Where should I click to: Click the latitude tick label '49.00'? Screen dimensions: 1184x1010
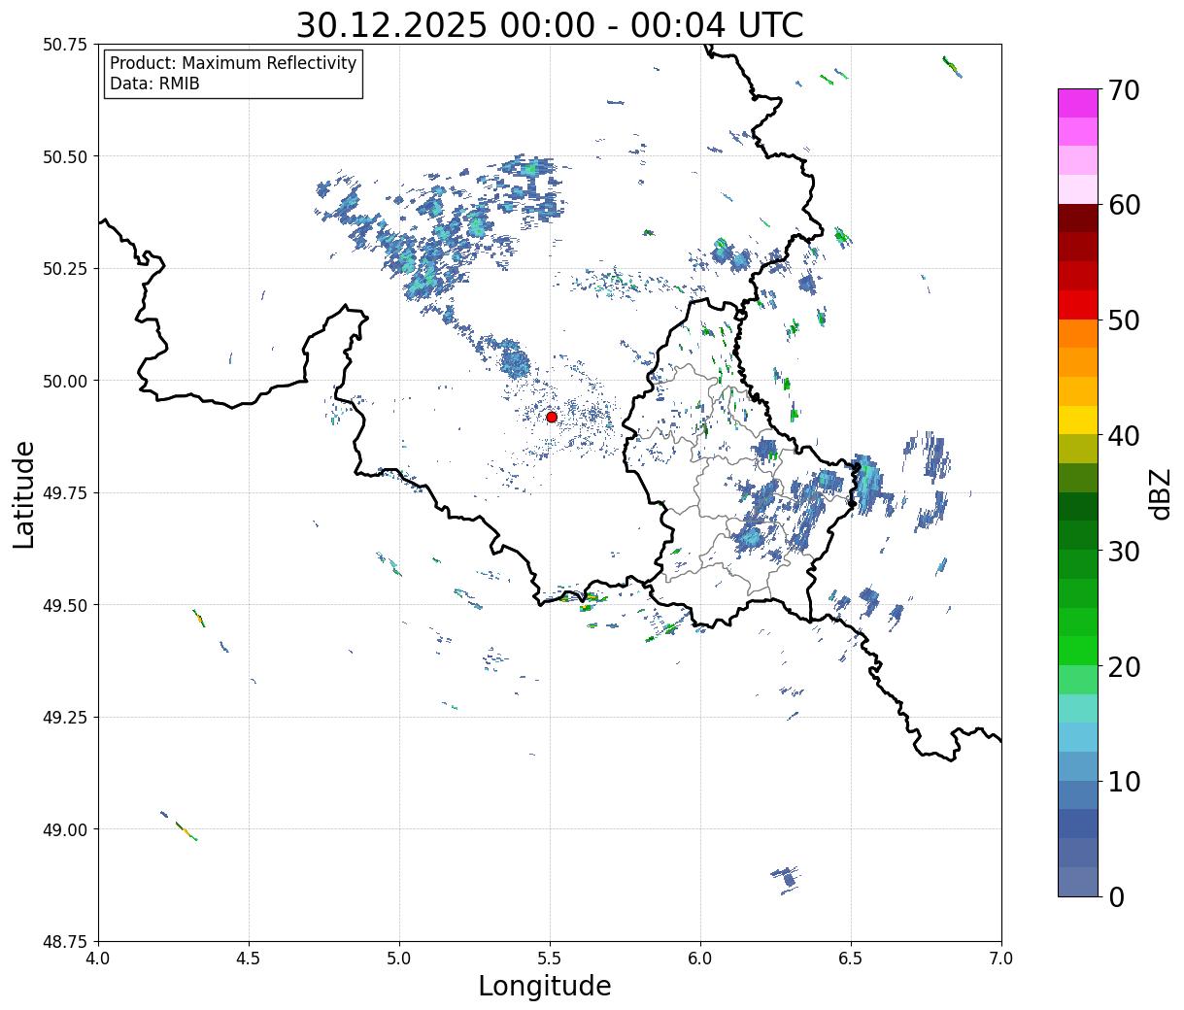65,829
